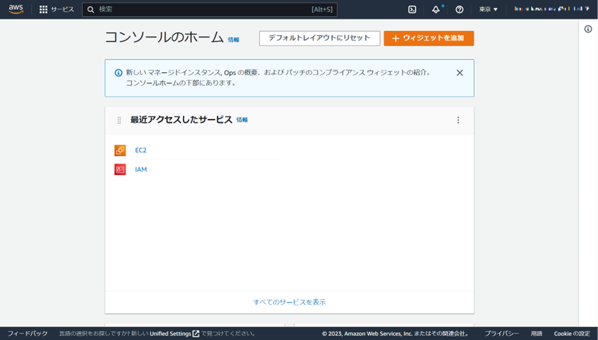Open the EC2 link

click(x=141, y=151)
